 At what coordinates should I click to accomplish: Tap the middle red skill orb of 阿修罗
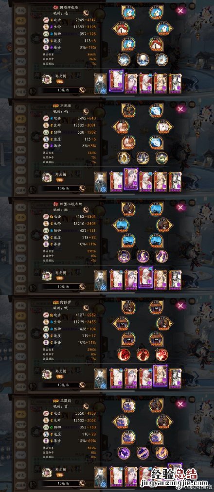[143, 354]
